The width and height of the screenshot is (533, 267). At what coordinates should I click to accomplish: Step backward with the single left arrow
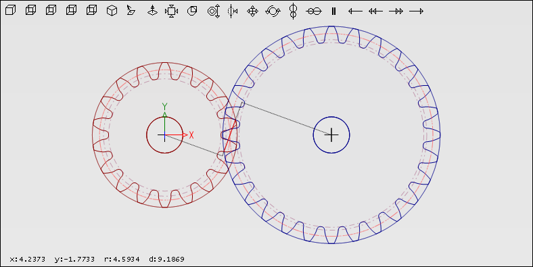pyautogui.click(x=355, y=11)
